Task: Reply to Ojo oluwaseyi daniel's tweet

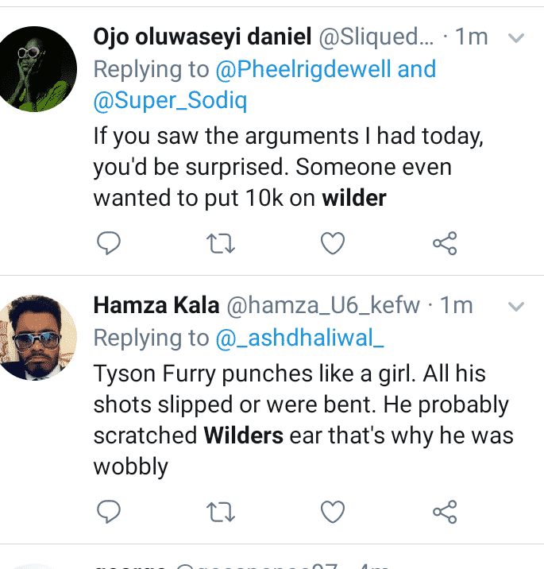Action: [108, 243]
